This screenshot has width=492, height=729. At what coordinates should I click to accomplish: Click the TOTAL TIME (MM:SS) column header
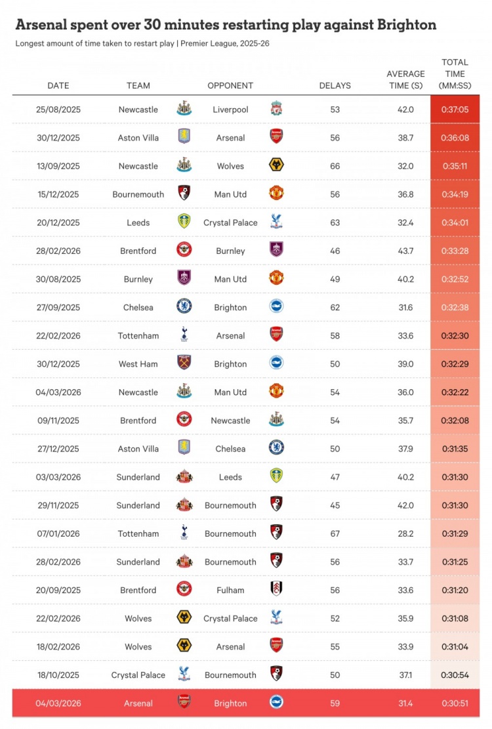[455, 74]
